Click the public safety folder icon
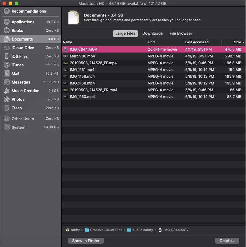 click(x=129, y=230)
